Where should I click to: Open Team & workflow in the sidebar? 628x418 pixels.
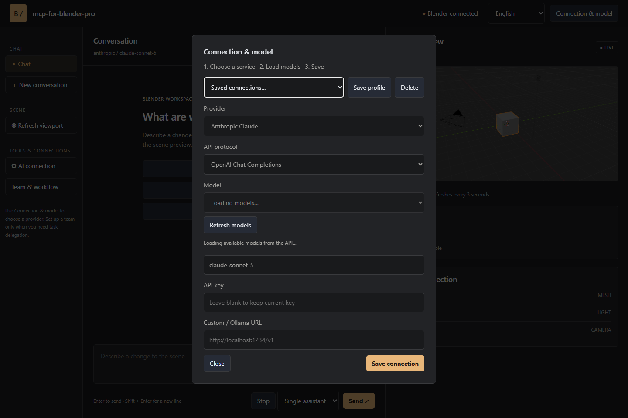pyautogui.click(x=41, y=187)
